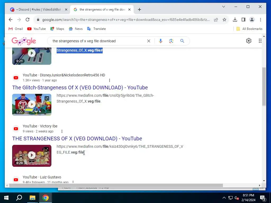Open Google quick settings gear
271x203 pixels.
click(249, 41)
